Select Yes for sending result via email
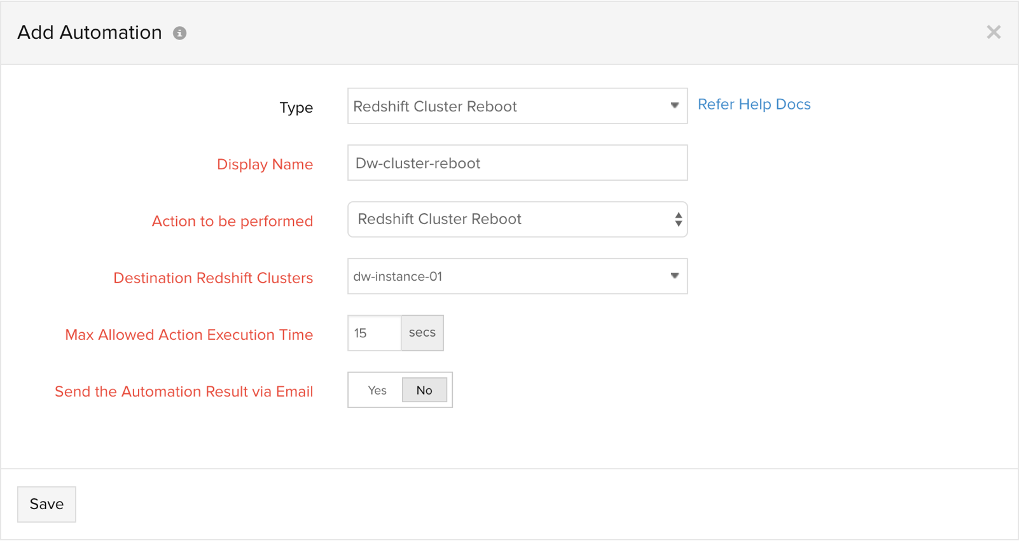Viewport: 1019px width, 541px height. (377, 390)
